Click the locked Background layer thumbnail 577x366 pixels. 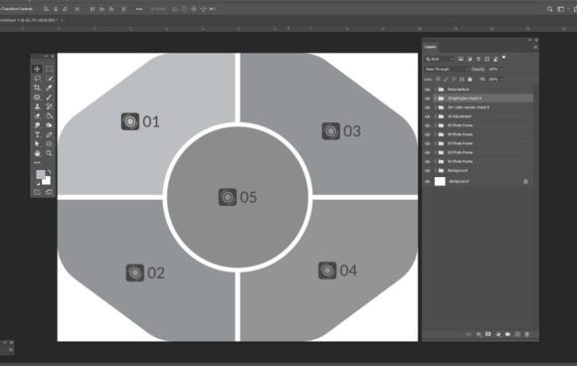tap(440, 181)
